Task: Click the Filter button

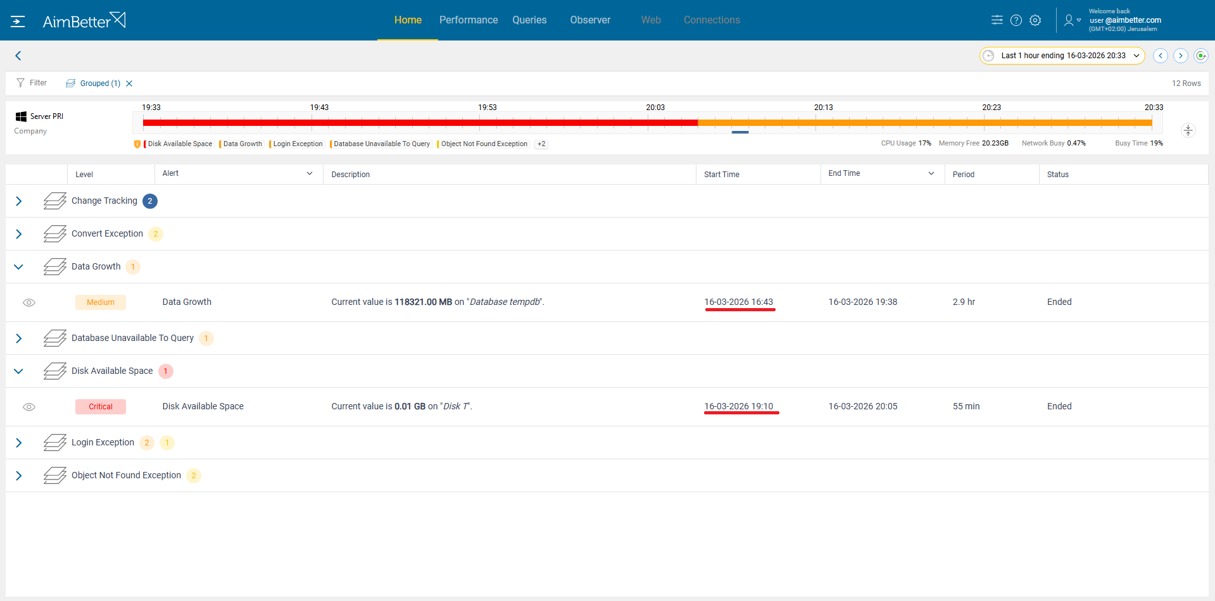Action: pyautogui.click(x=32, y=83)
